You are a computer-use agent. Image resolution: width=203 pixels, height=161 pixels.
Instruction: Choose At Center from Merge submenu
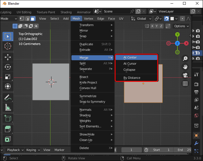coord(130,57)
